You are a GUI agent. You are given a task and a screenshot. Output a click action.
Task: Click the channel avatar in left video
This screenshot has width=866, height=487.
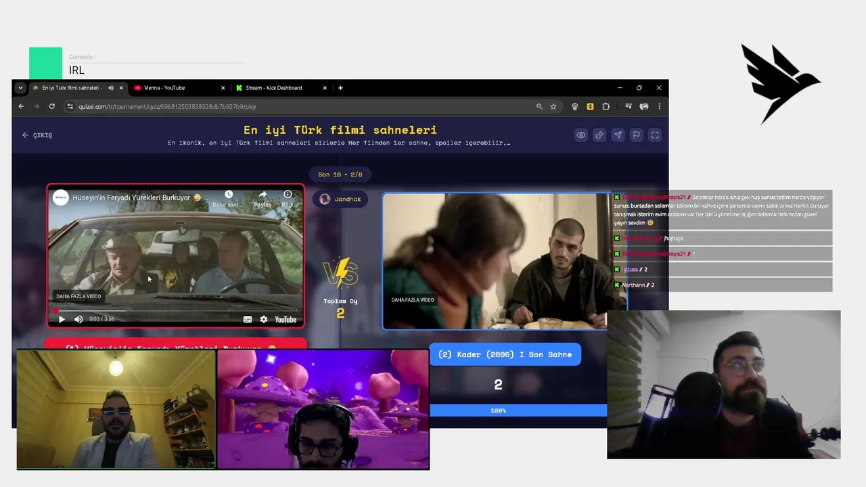click(x=61, y=198)
